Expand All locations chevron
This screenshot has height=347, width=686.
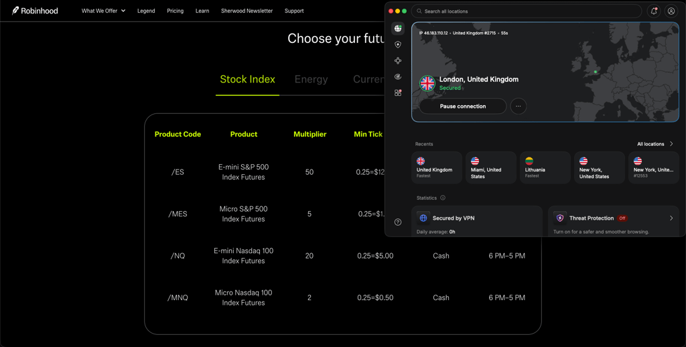pyautogui.click(x=671, y=144)
